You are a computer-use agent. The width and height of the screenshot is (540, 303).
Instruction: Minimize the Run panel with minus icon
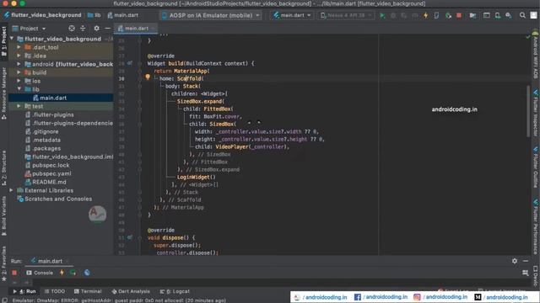526,261
